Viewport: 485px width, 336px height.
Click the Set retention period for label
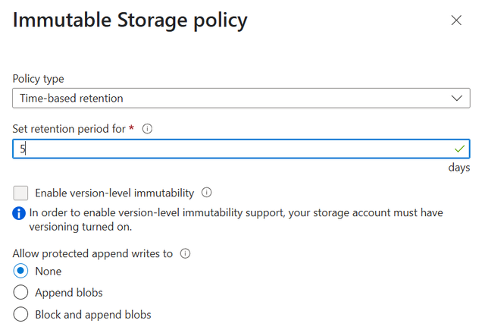point(69,129)
